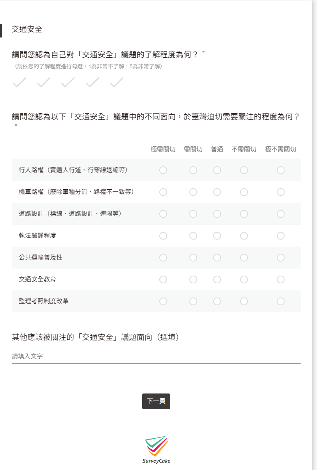Viewport: 317px width, 470px height.
Task: Click the 請填入文字 text input field
Action: point(156,356)
